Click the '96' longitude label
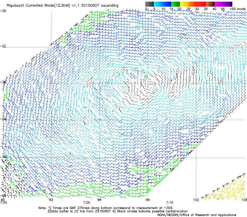This screenshot has height=217, width=247. (99, 200)
